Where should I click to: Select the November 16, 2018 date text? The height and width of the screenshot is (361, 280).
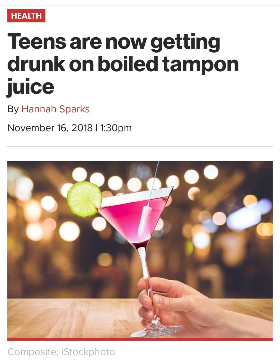50,128
